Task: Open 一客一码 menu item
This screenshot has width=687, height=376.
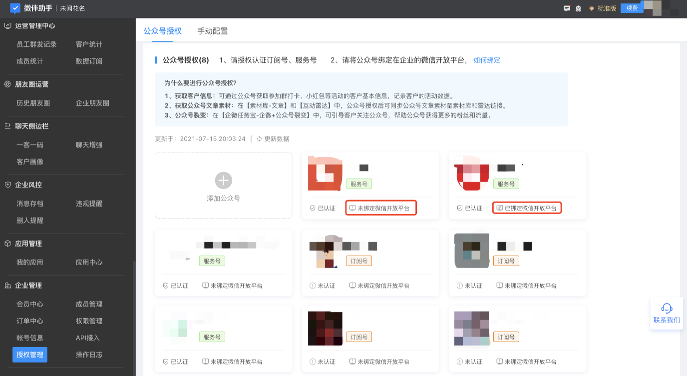Action: coord(29,145)
